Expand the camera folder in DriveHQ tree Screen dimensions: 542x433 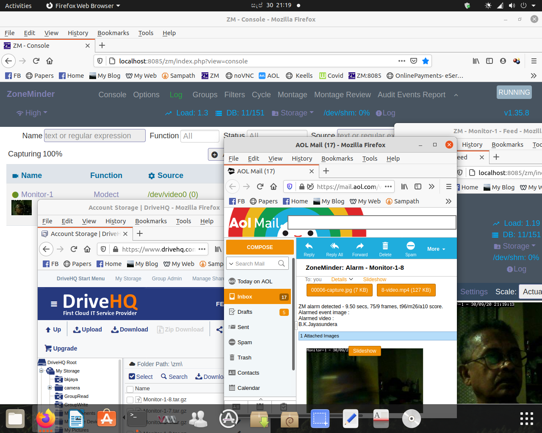pos(50,388)
